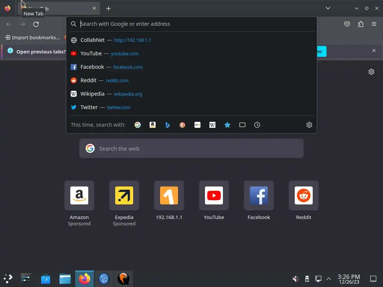Open the Firefox application menu

click(374, 24)
